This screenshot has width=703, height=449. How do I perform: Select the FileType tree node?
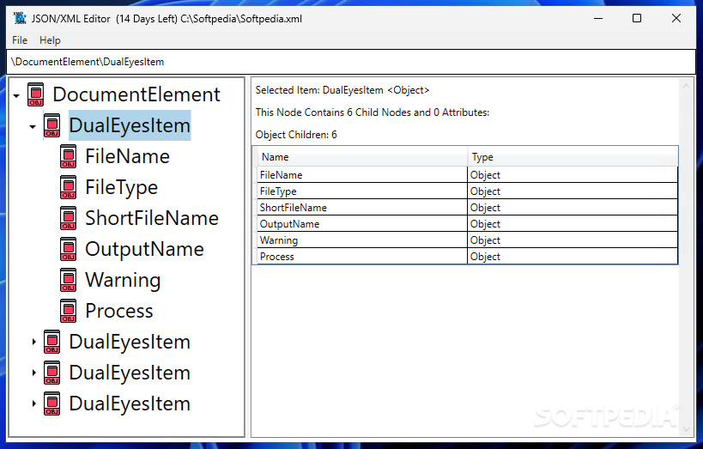(x=122, y=187)
